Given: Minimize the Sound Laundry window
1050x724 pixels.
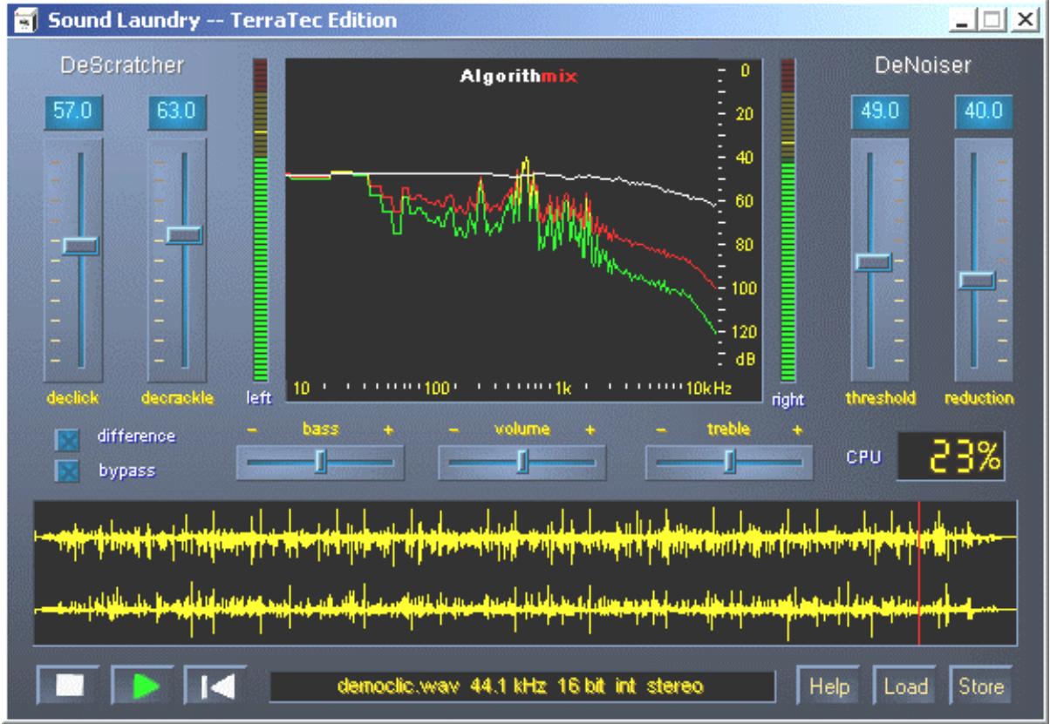Looking at the screenshot, I should pyautogui.click(x=965, y=19).
